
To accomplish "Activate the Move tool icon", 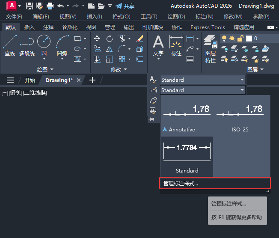I will pyautogui.click(x=97, y=39).
